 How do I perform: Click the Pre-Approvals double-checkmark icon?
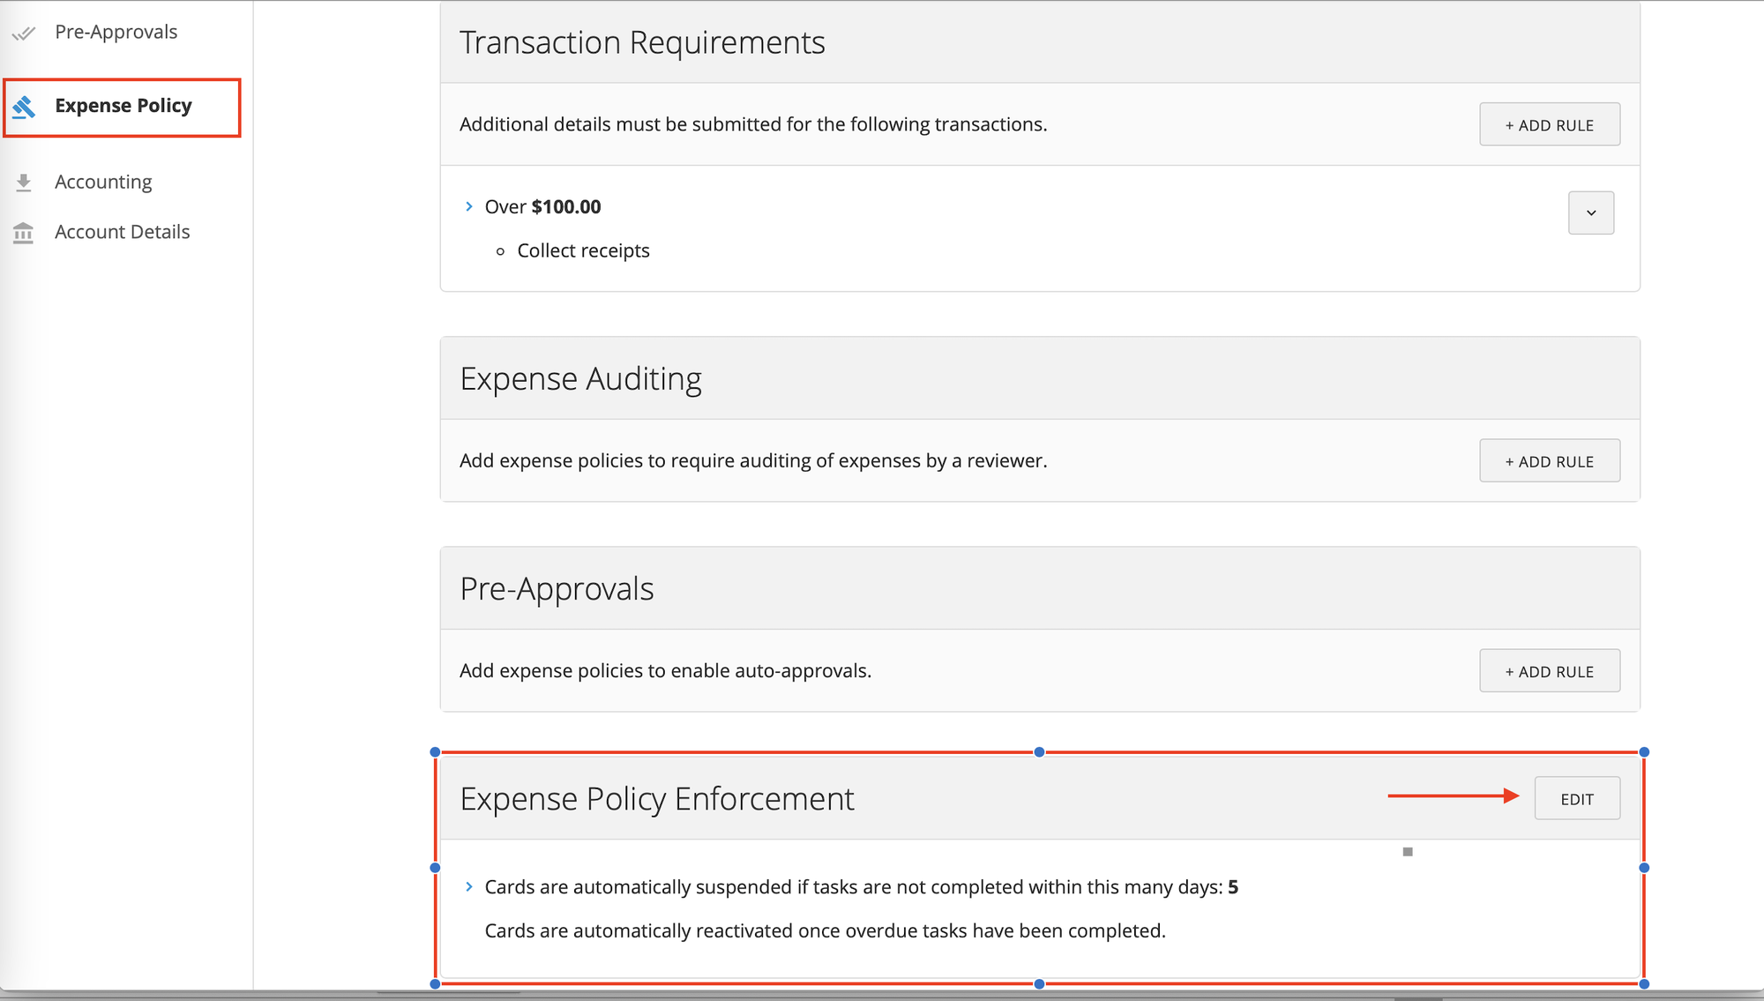click(24, 32)
